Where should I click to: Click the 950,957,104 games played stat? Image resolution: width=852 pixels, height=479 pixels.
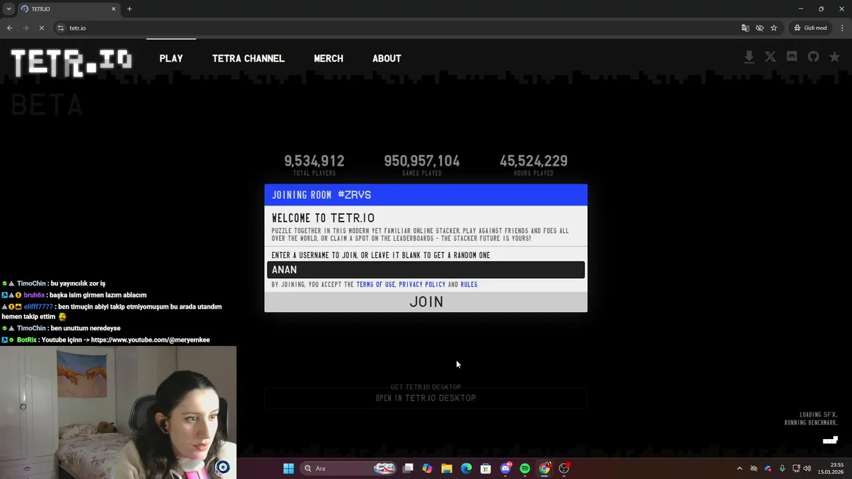(x=422, y=164)
